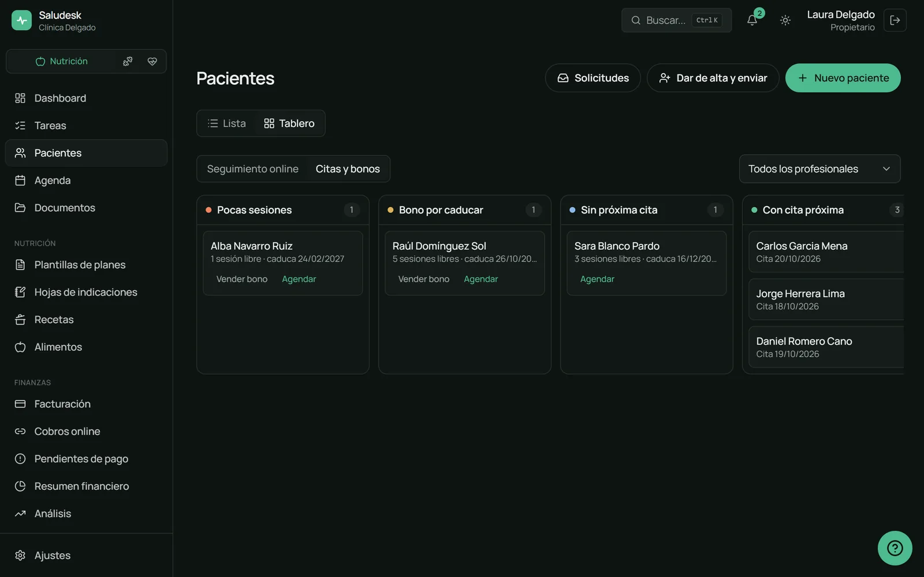This screenshot has width=924, height=577.
Task: Open the help question-mark button
Action: [x=895, y=548]
